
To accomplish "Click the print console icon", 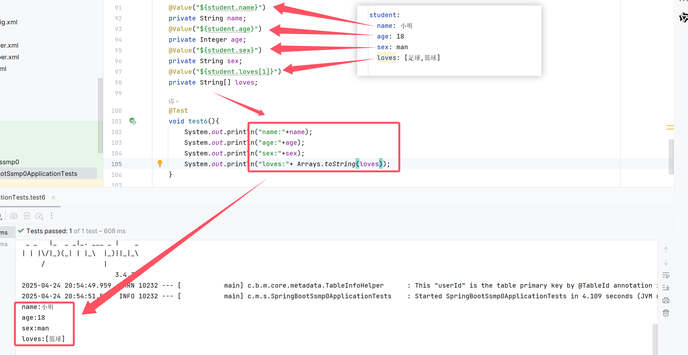I will pyautogui.click(x=666, y=300).
